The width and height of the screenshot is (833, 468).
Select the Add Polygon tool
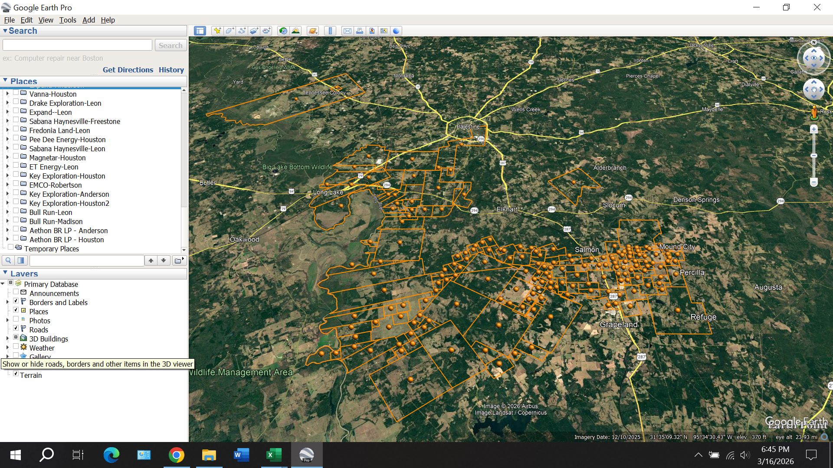pos(230,31)
